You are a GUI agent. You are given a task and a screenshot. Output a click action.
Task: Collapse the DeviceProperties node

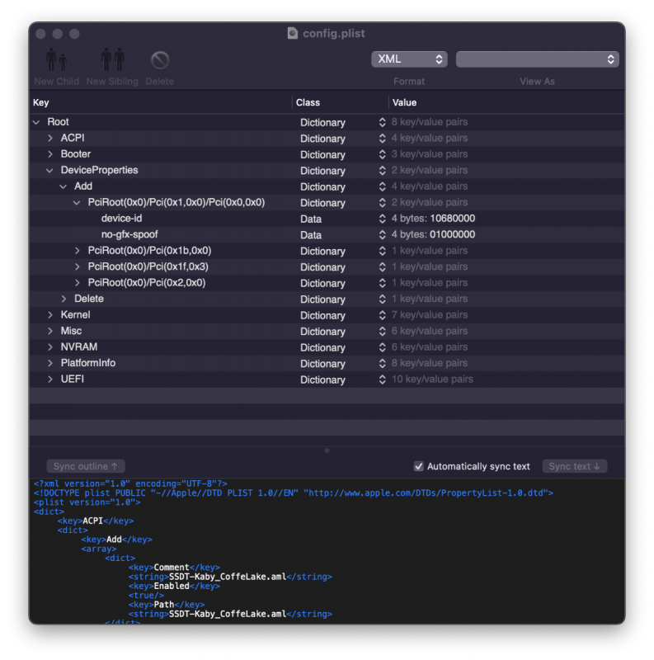pyautogui.click(x=49, y=171)
